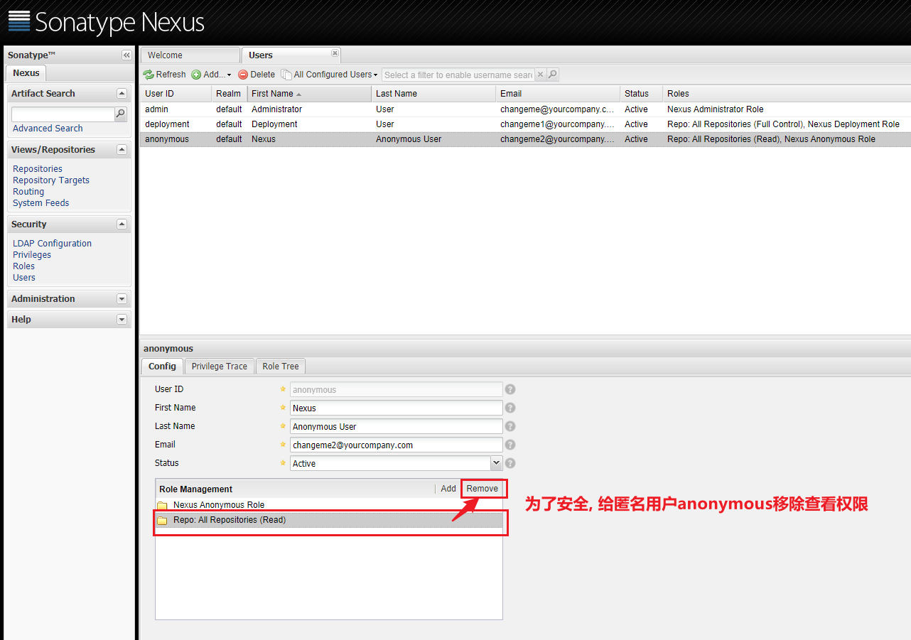Open help icon beside First Name field

click(510, 408)
